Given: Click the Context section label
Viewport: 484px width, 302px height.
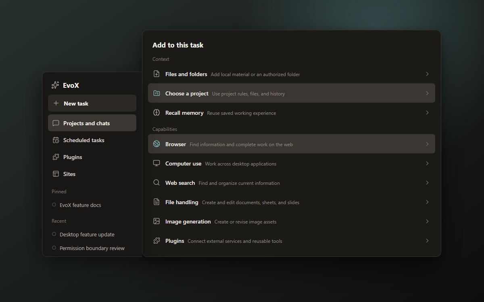Looking at the screenshot, I should [x=161, y=59].
